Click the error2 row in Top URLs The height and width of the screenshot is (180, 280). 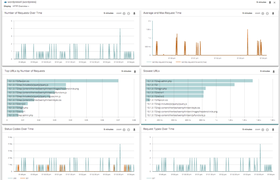click(x=17, y=104)
